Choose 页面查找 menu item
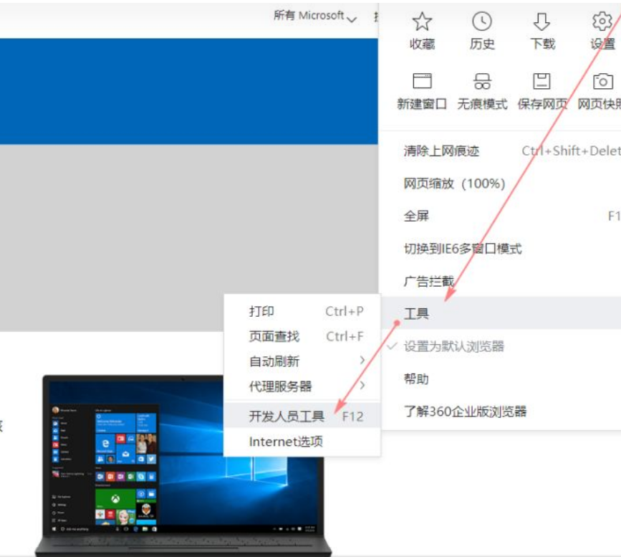Screen dimensions: 621x557 point(274,336)
